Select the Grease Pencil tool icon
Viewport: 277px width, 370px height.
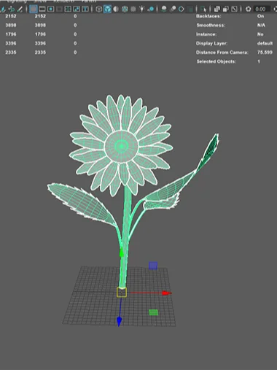point(20,9)
